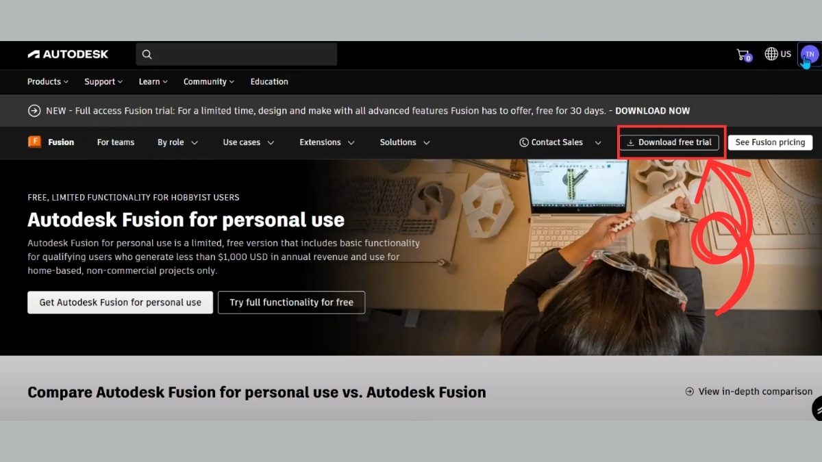Open the Solutions dropdown
The height and width of the screenshot is (462, 822).
tap(405, 142)
